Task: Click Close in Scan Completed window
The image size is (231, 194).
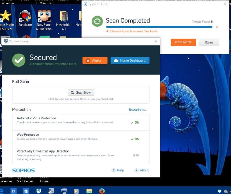Action: click(x=209, y=42)
